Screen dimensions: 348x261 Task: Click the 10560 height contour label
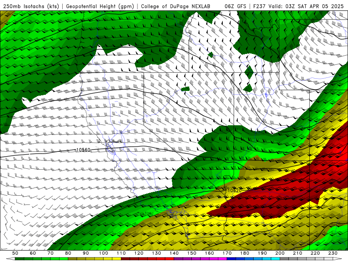(83, 150)
